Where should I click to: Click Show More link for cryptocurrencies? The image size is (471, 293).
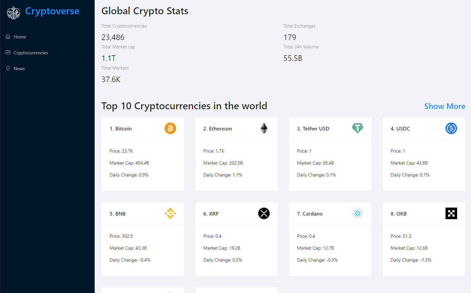pyautogui.click(x=445, y=106)
